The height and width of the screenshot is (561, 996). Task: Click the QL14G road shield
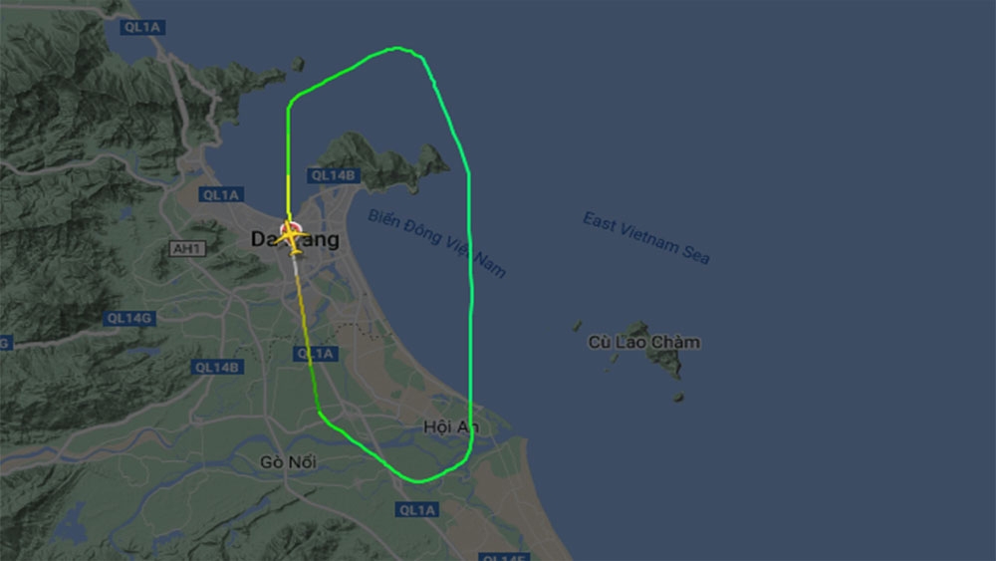pyautogui.click(x=129, y=318)
